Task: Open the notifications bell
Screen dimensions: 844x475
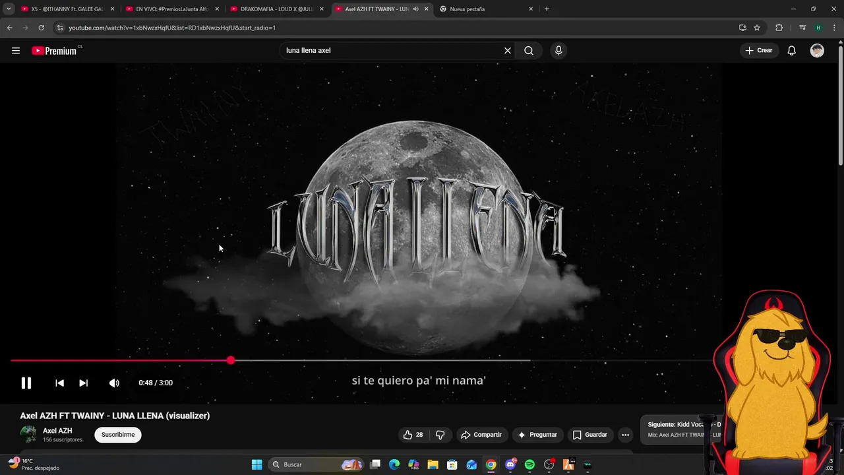Action: (x=792, y=51)
